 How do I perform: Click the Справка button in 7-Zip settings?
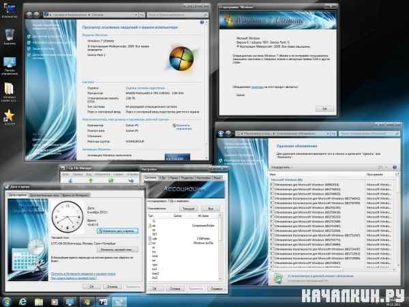[x=216, y=289]
